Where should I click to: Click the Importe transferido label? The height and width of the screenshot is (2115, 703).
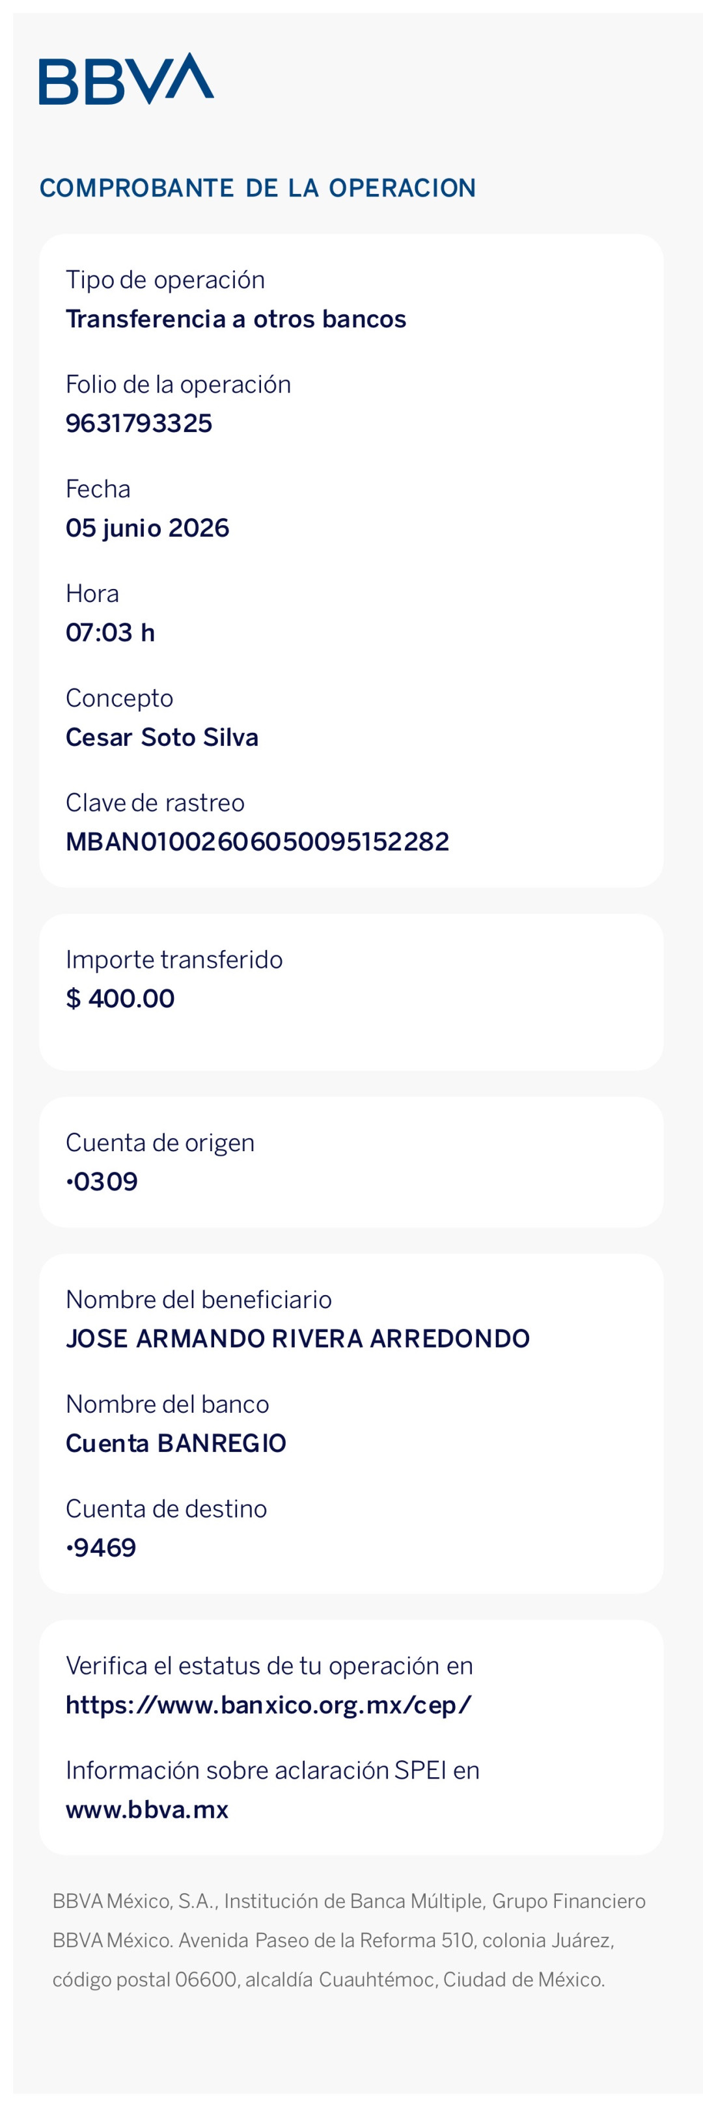pyautogui.click(x=174, y=960)
